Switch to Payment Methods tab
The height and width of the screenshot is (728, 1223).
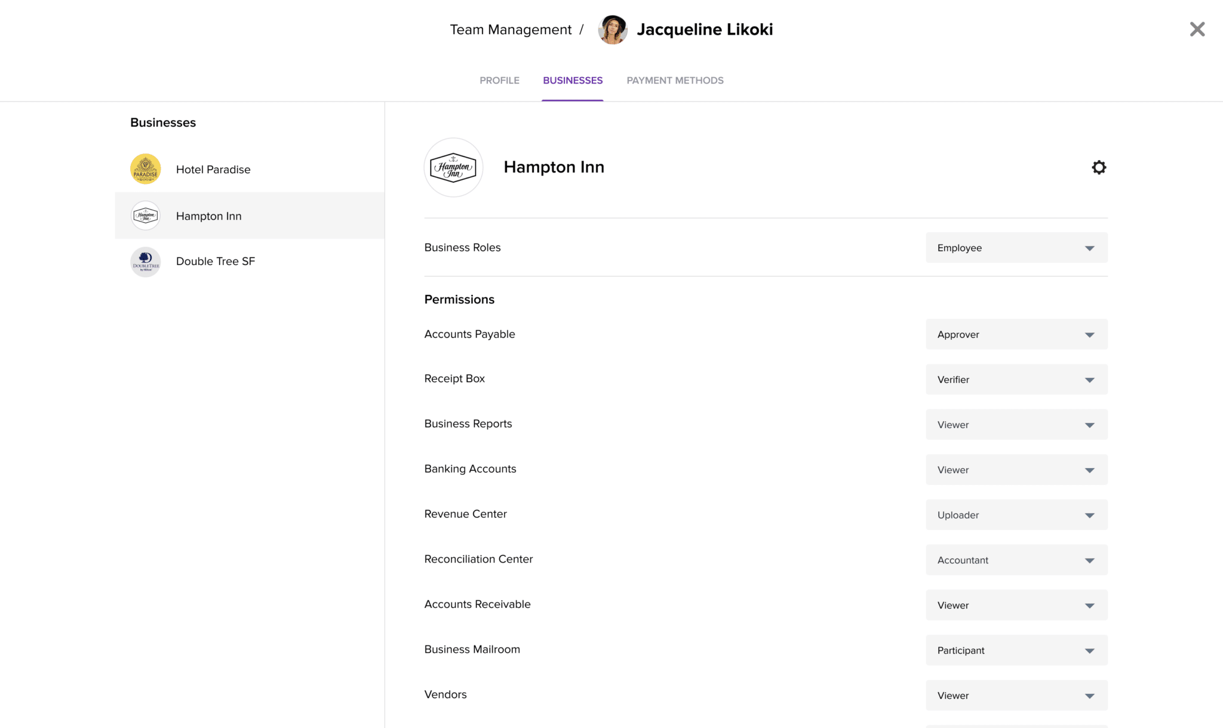point(675,81)
